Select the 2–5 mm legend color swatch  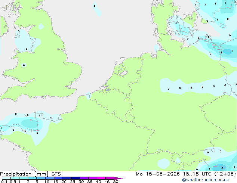click(32, 178)
